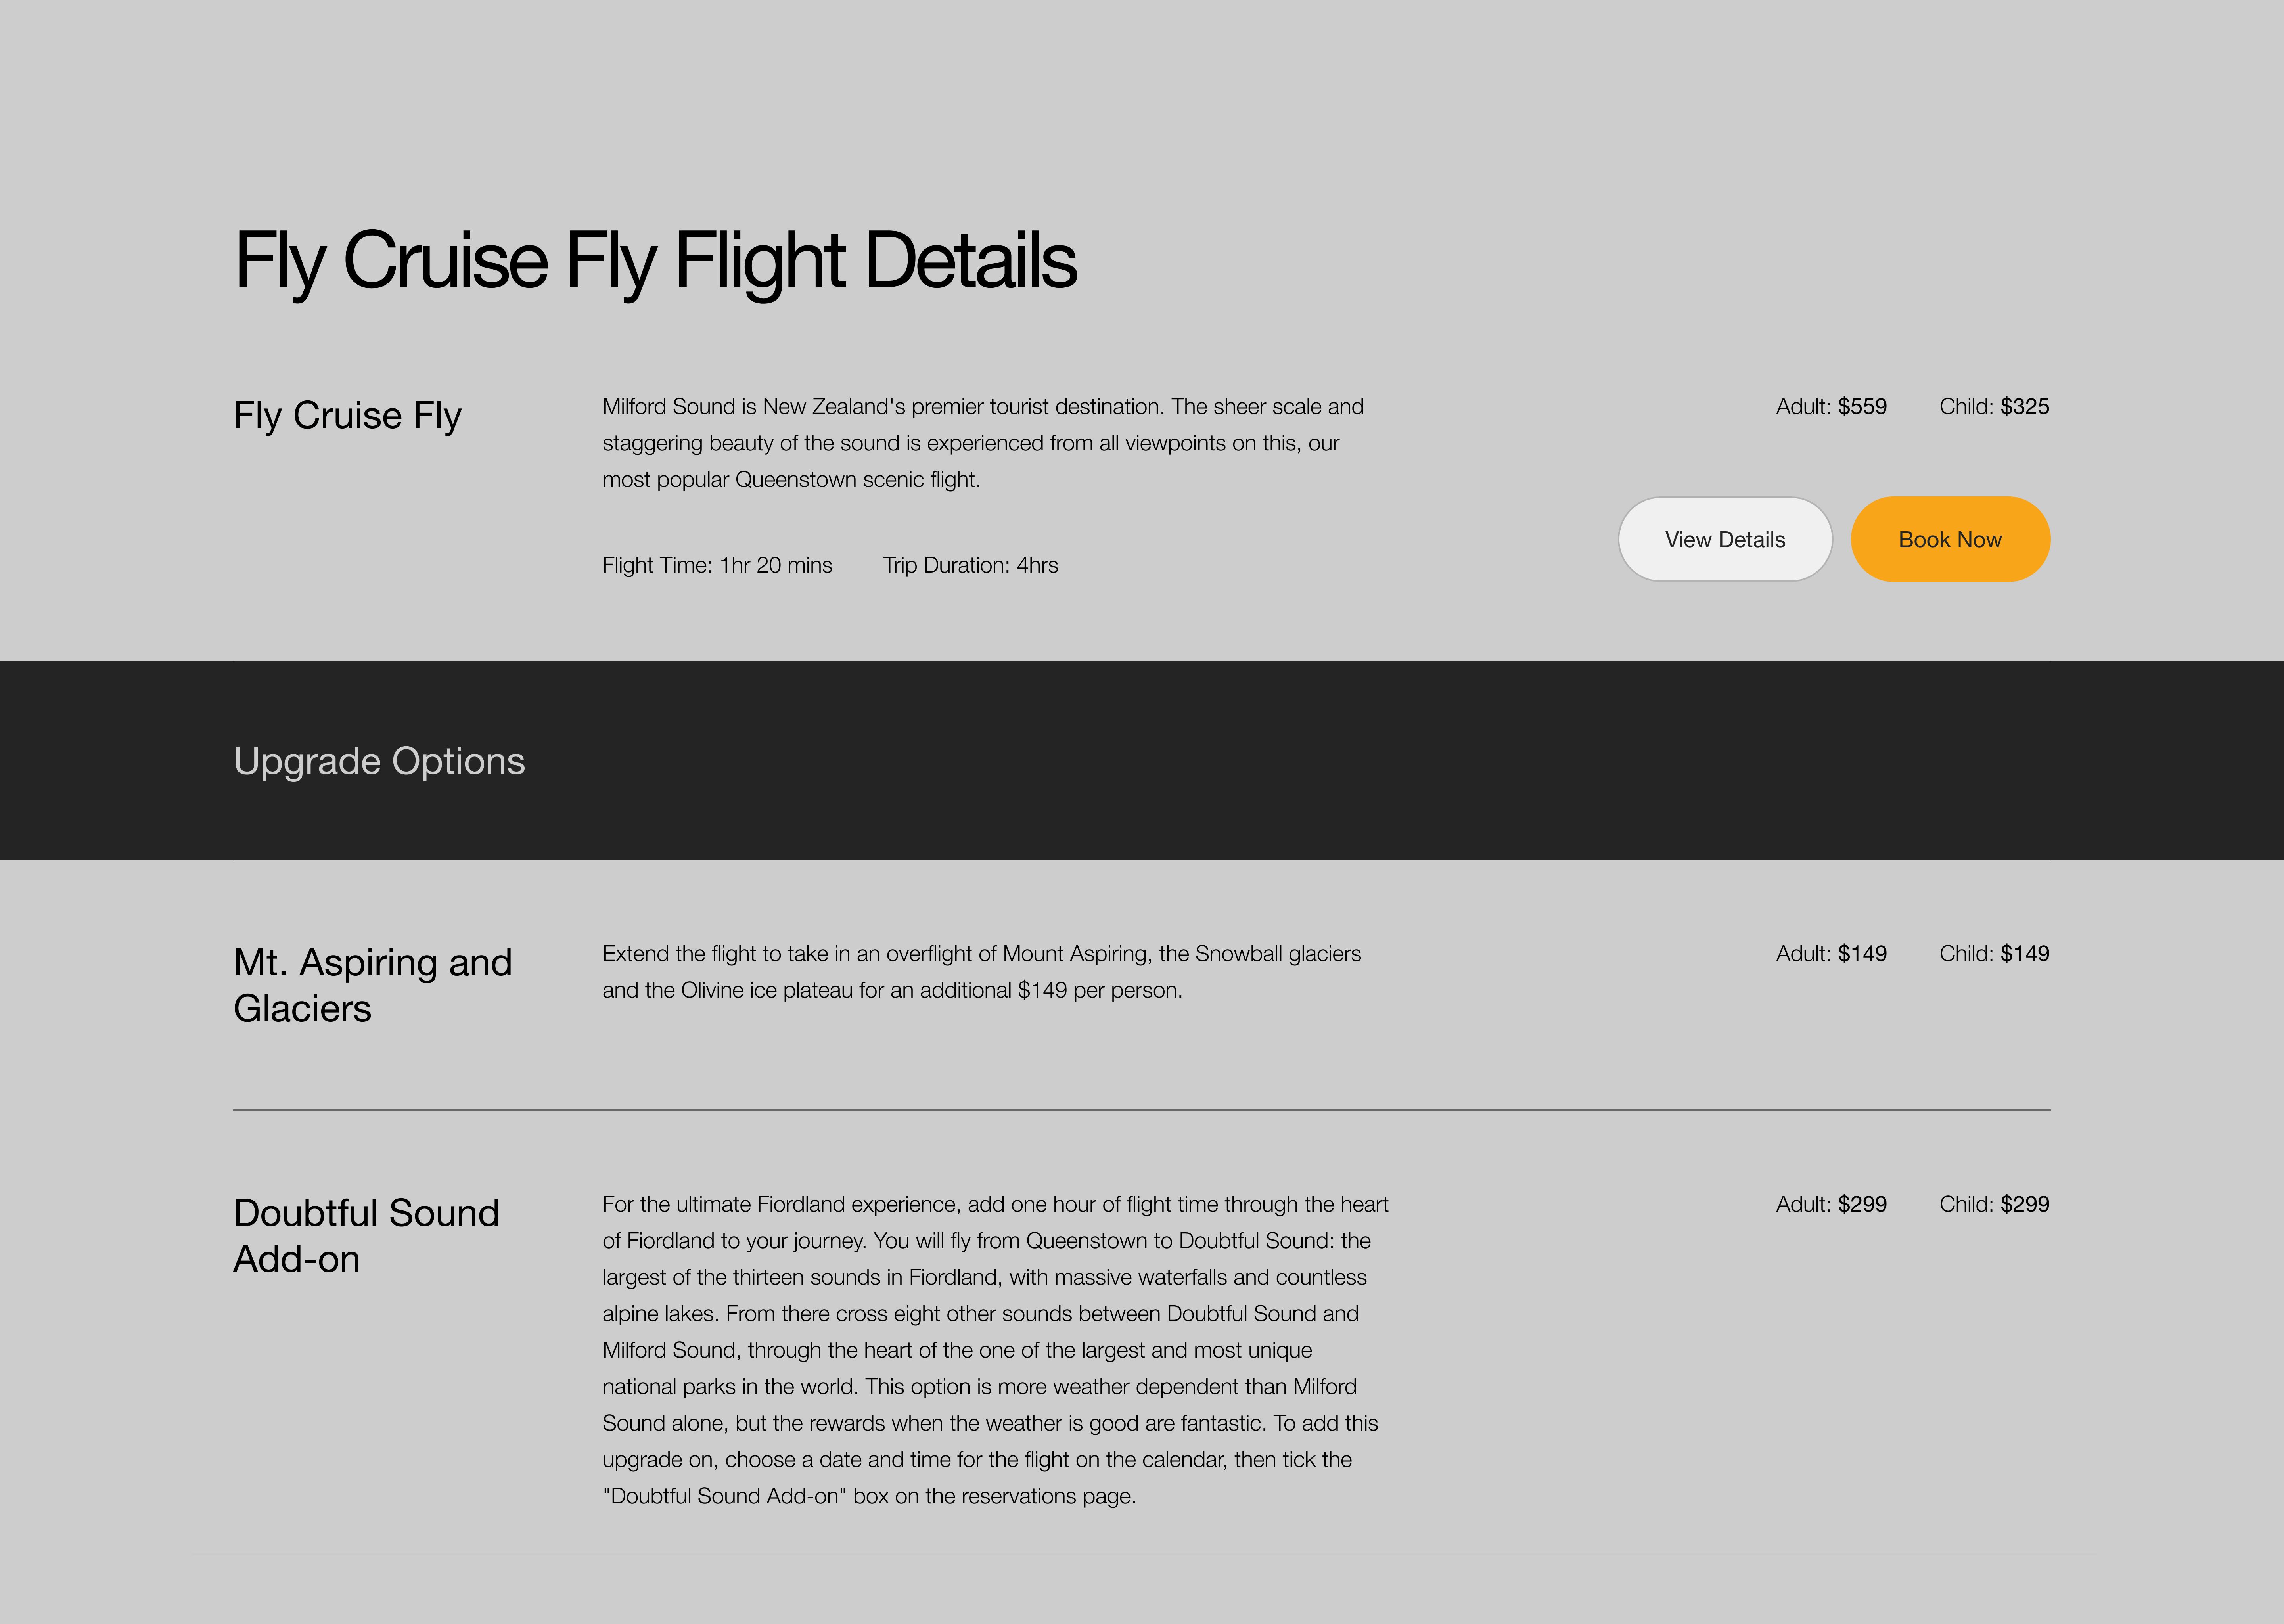Click the Milford Sound description paragraph
Screen dimensions: 2284x1624
click(983, 443)
